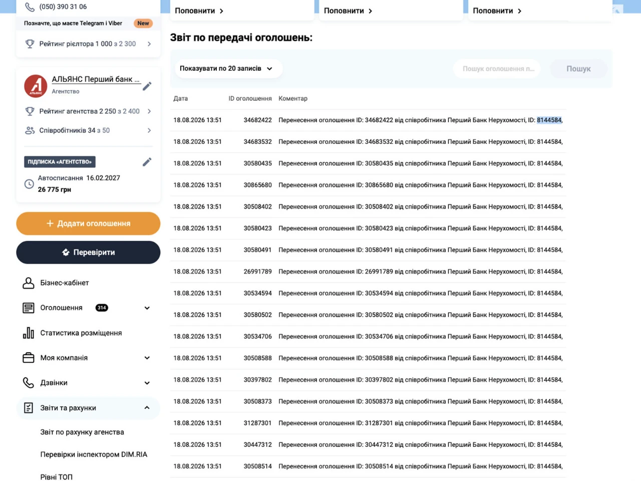Viewport: 641px width, 481px height.
Task: Edit subscription with pencil icon near ПІДПИСКА
Action: click(147, 162)
